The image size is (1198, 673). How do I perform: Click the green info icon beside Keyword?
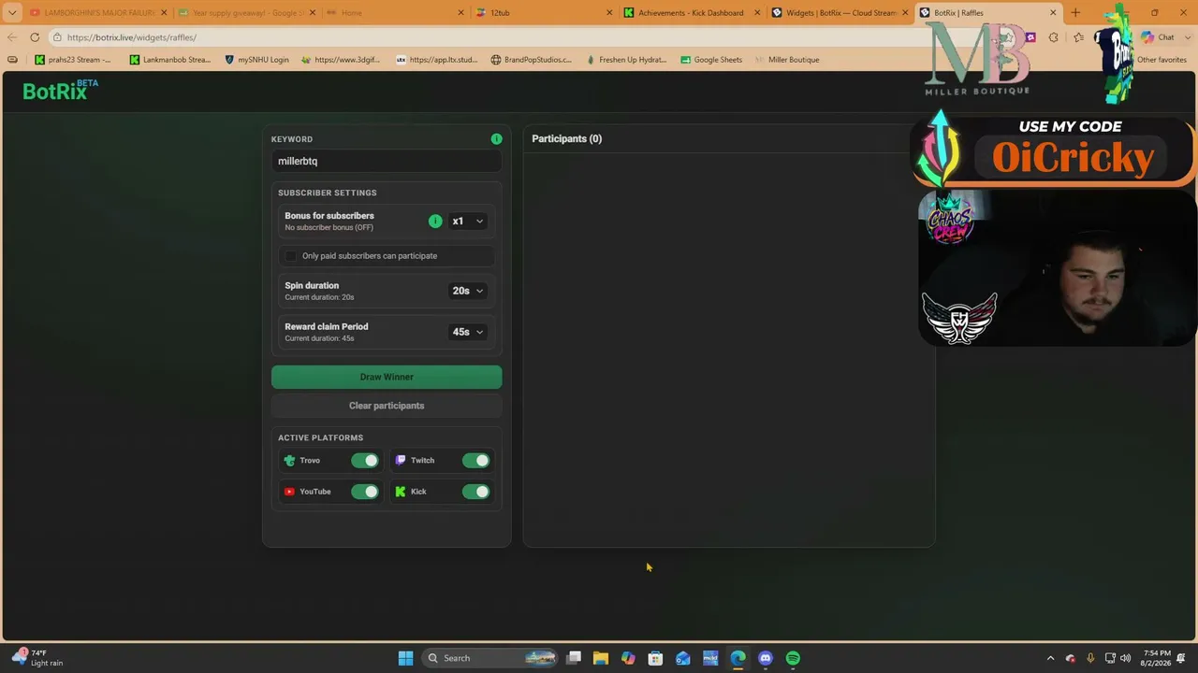[496, 139]
